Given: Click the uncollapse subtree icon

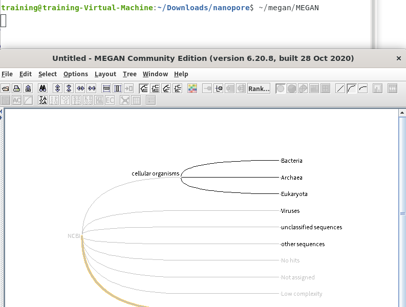Looking at the screenshot, I should point(230,89).
